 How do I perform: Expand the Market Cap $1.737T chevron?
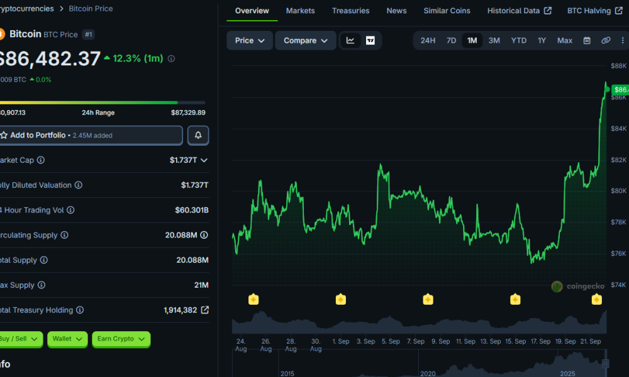tap(204, 160)
